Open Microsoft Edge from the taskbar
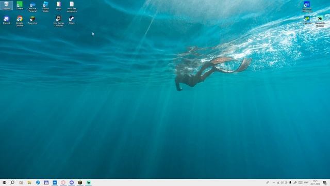 pyautogui.click(x=38, y=182)
